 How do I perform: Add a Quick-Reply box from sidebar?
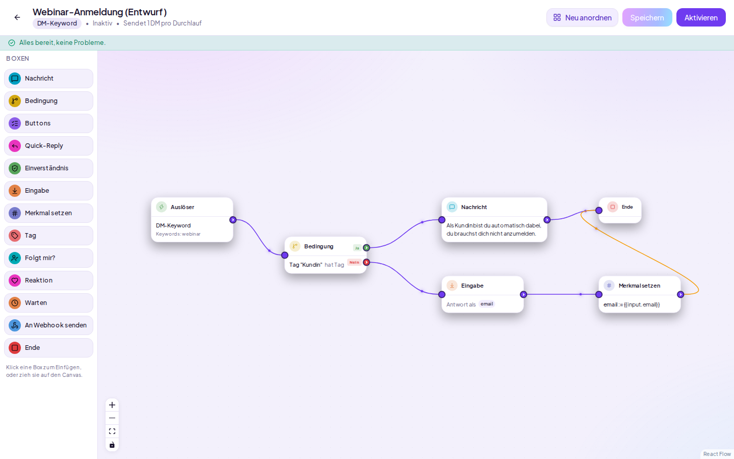pos(48,146)
